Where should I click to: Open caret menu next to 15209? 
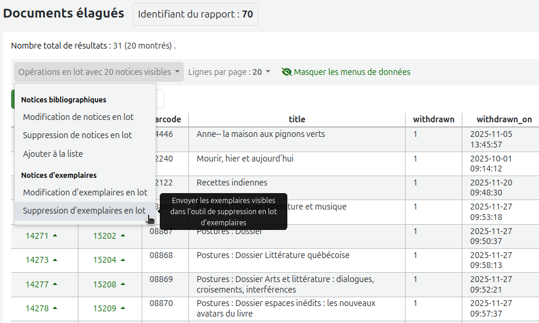[123, 308]
